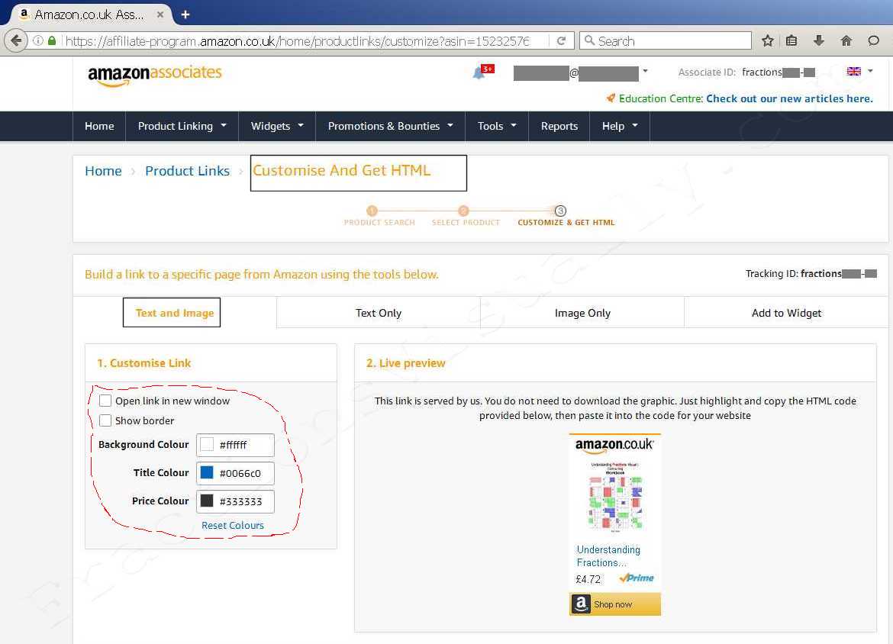
Task: Expand the Widgets dropdown menu
Action: click(277, 126)
